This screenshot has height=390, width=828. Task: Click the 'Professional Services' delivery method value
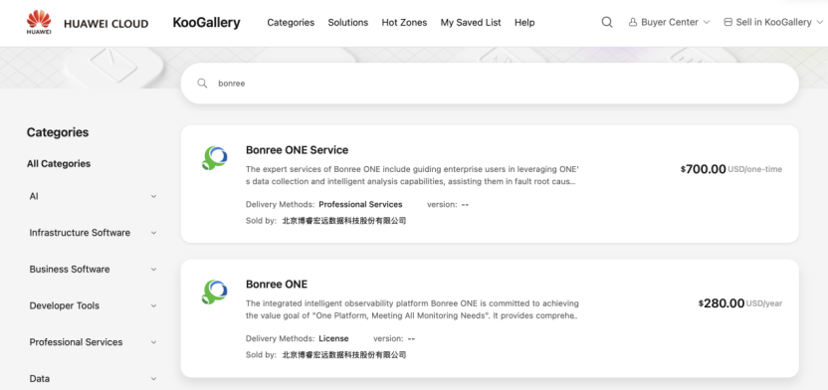360,204
